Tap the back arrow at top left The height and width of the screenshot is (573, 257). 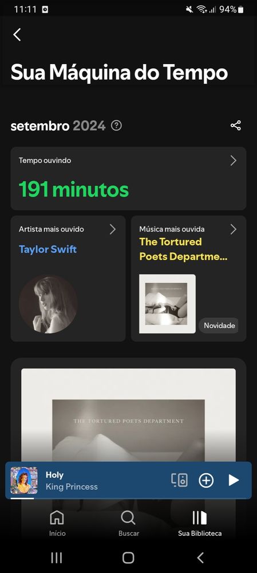coord(17,34)
